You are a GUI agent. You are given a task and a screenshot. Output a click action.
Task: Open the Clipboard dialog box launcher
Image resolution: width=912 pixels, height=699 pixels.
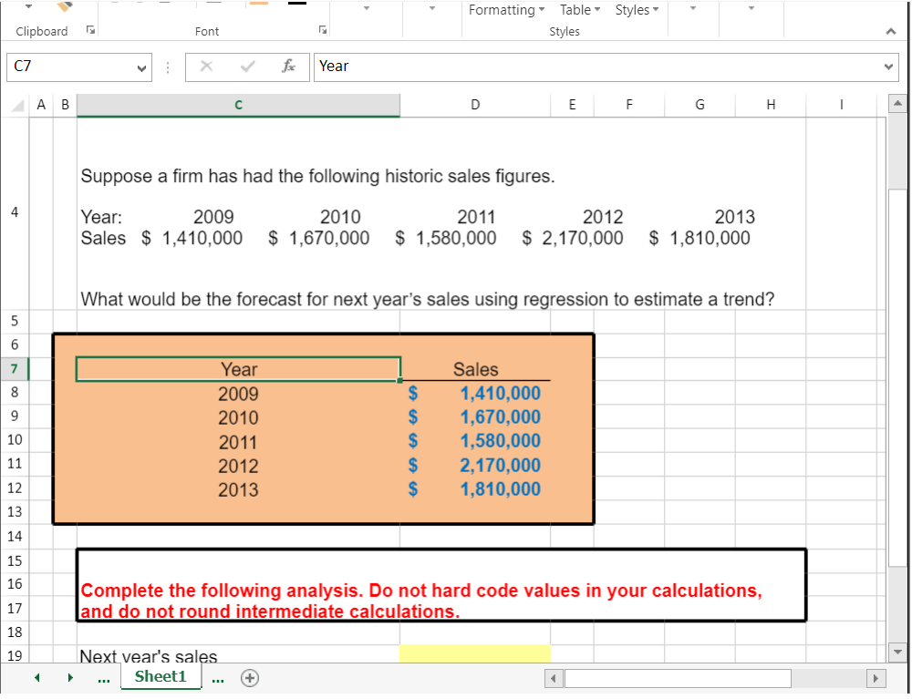[88, 30]
